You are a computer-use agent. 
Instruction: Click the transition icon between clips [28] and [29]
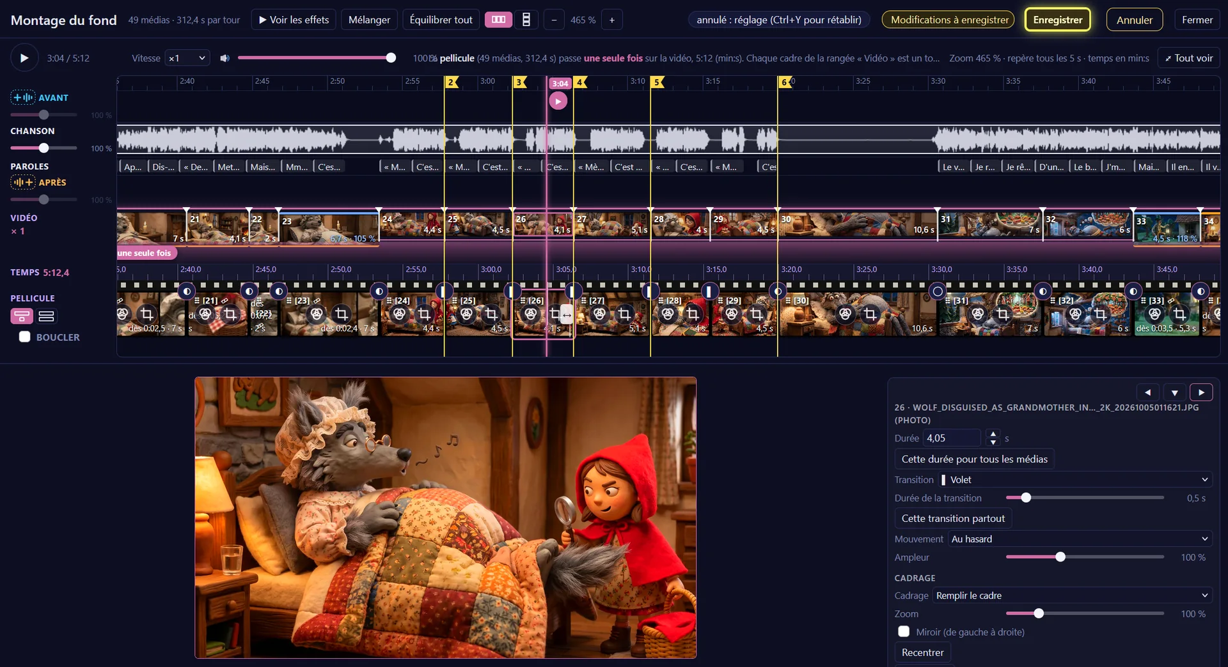(x=709, y=291)
